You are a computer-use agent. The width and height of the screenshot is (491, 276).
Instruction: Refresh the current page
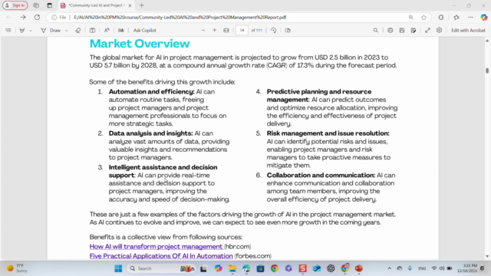tap(37, 17)
